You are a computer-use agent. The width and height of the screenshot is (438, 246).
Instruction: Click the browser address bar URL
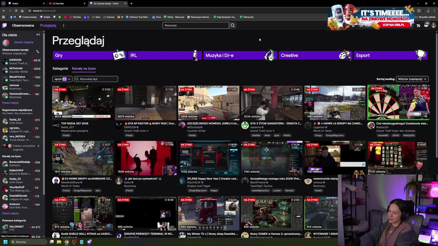pos(44,11)
